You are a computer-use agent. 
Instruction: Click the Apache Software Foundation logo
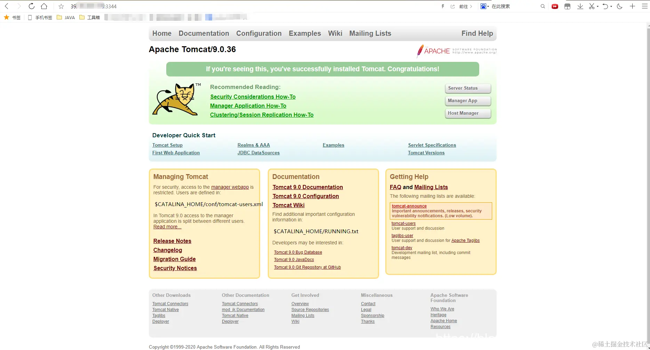pos(457,51)
